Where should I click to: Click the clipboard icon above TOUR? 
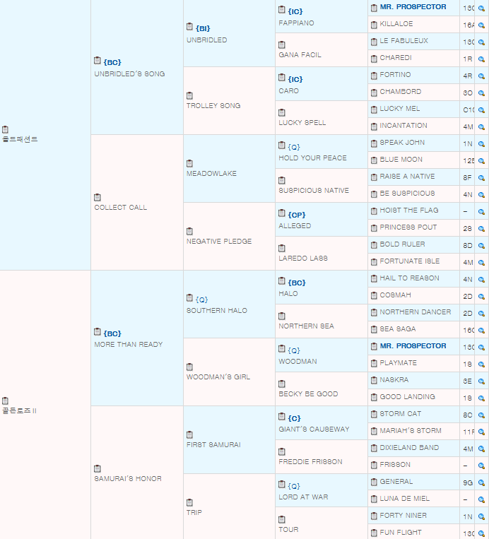282,519
